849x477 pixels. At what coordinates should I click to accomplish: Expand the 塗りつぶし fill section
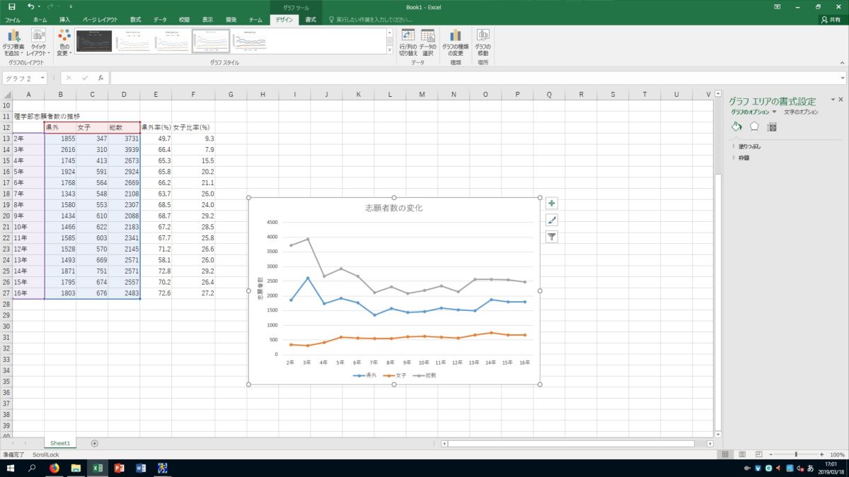click(750, 146)
